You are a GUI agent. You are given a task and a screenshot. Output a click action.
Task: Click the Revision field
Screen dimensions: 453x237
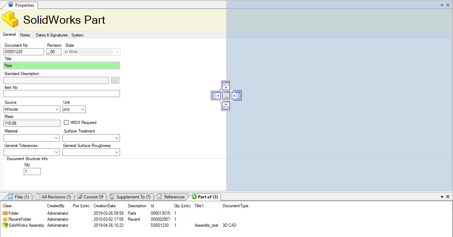pyautogui.click(x=54, y=52)
